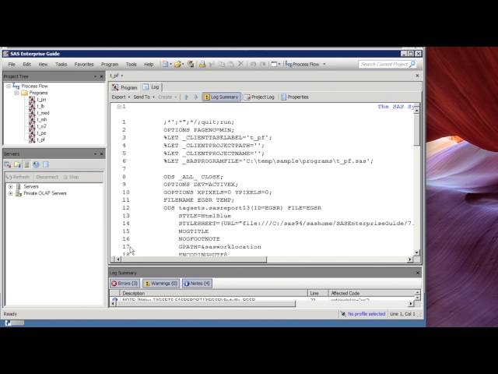The height and width of the screenshot is (374, 498).
Task: Open the Tools menu
Action: [132, 64]
